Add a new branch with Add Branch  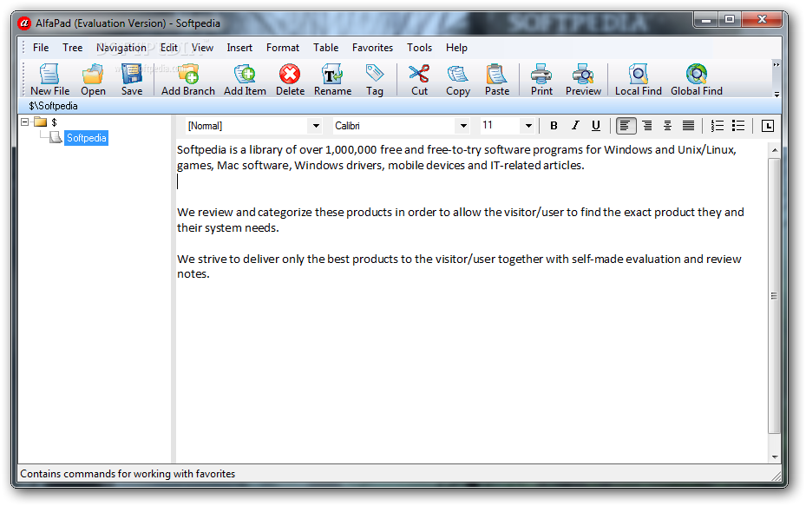pos(188,80)
